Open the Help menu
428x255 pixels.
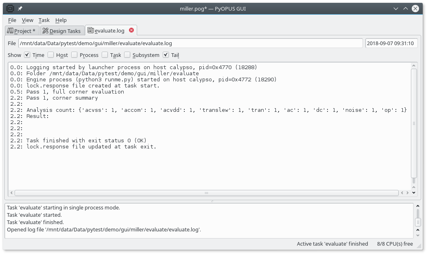pos(61,20)
